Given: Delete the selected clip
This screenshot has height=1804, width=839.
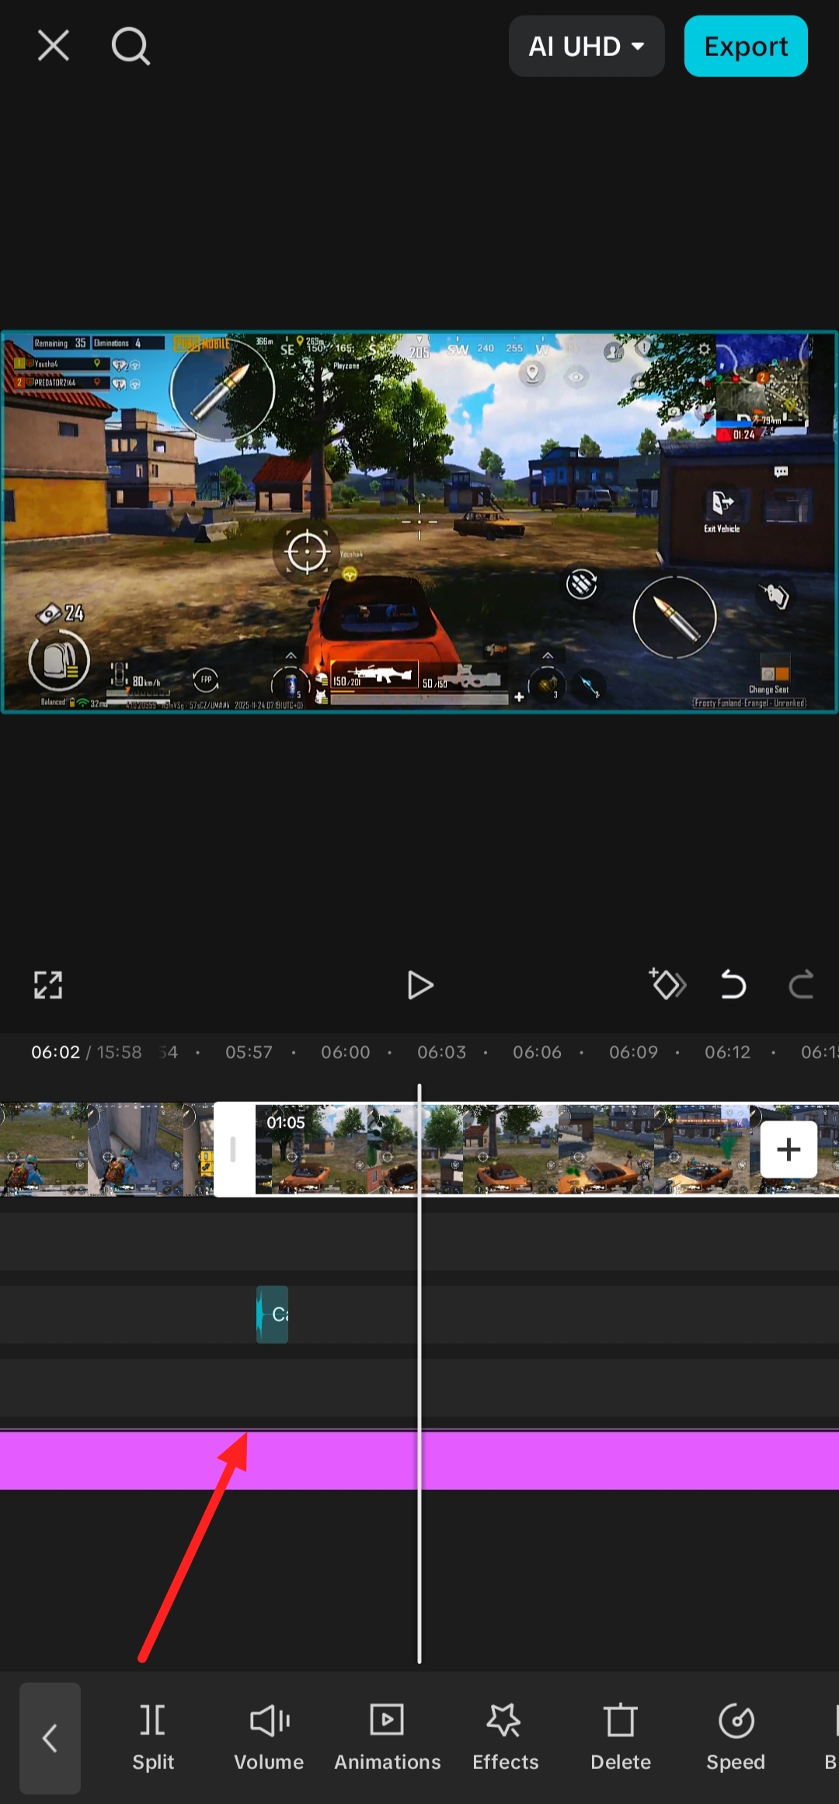Looking at the screenshot, I should point(621,1739).
